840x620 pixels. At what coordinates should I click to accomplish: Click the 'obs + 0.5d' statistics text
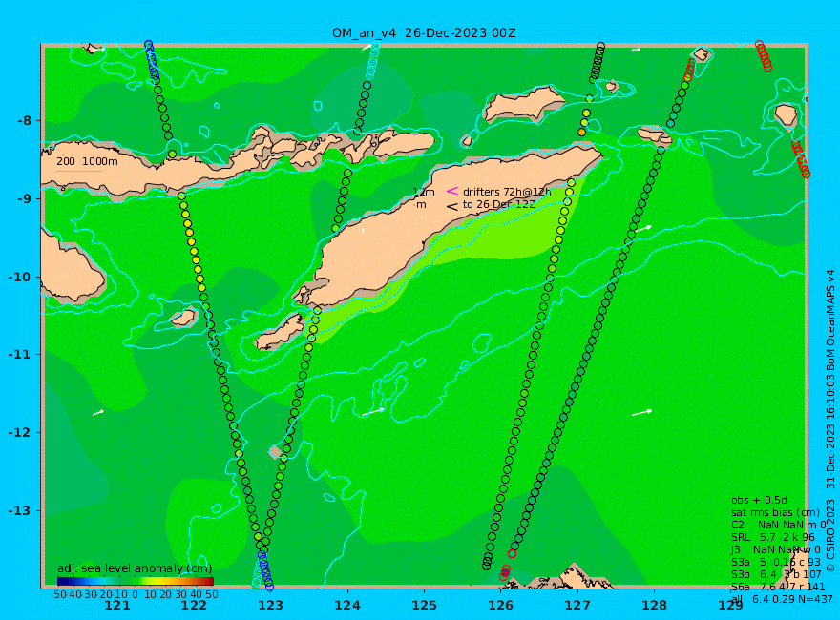[759, 501]
